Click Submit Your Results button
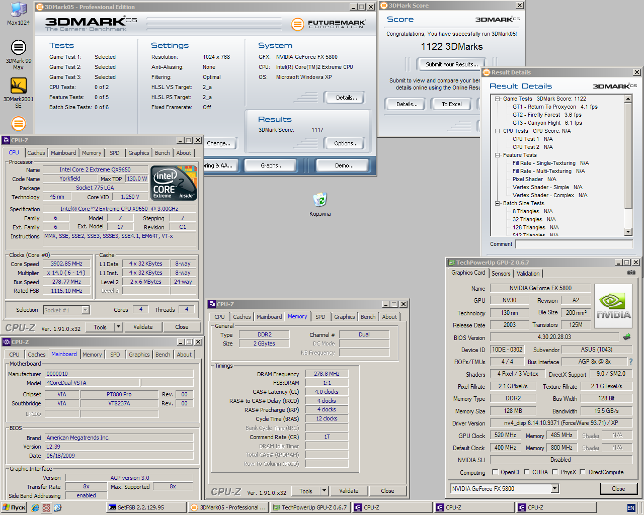 click(451, 64)
